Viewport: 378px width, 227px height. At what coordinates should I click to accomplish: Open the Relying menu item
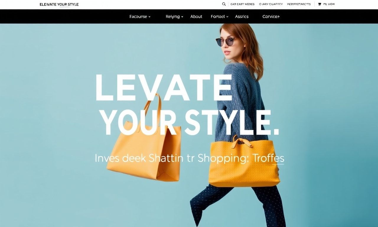173,17
